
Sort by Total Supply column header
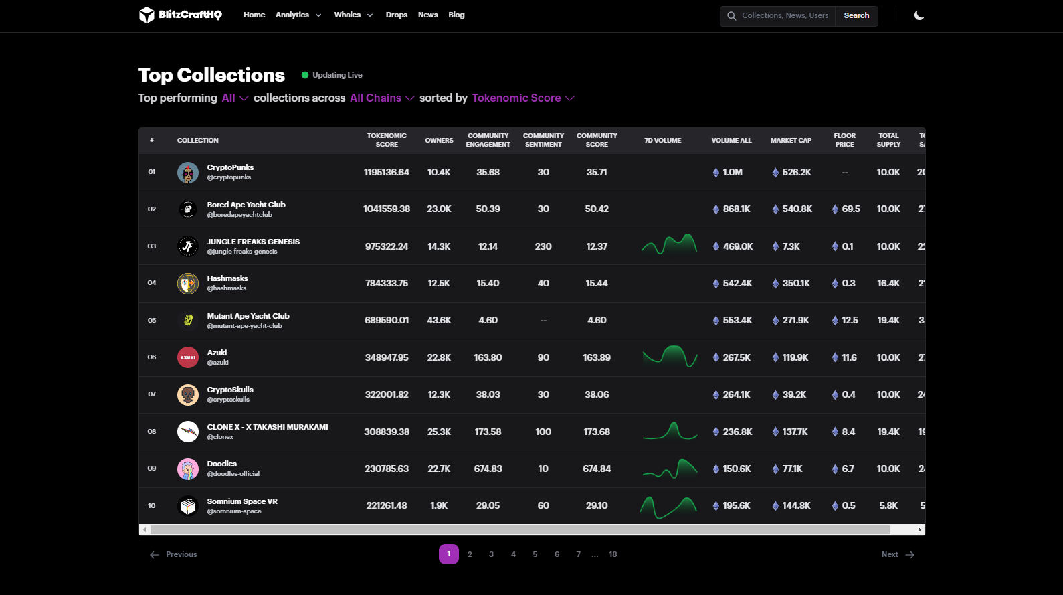pyautogui.click(x=888, y=141)
